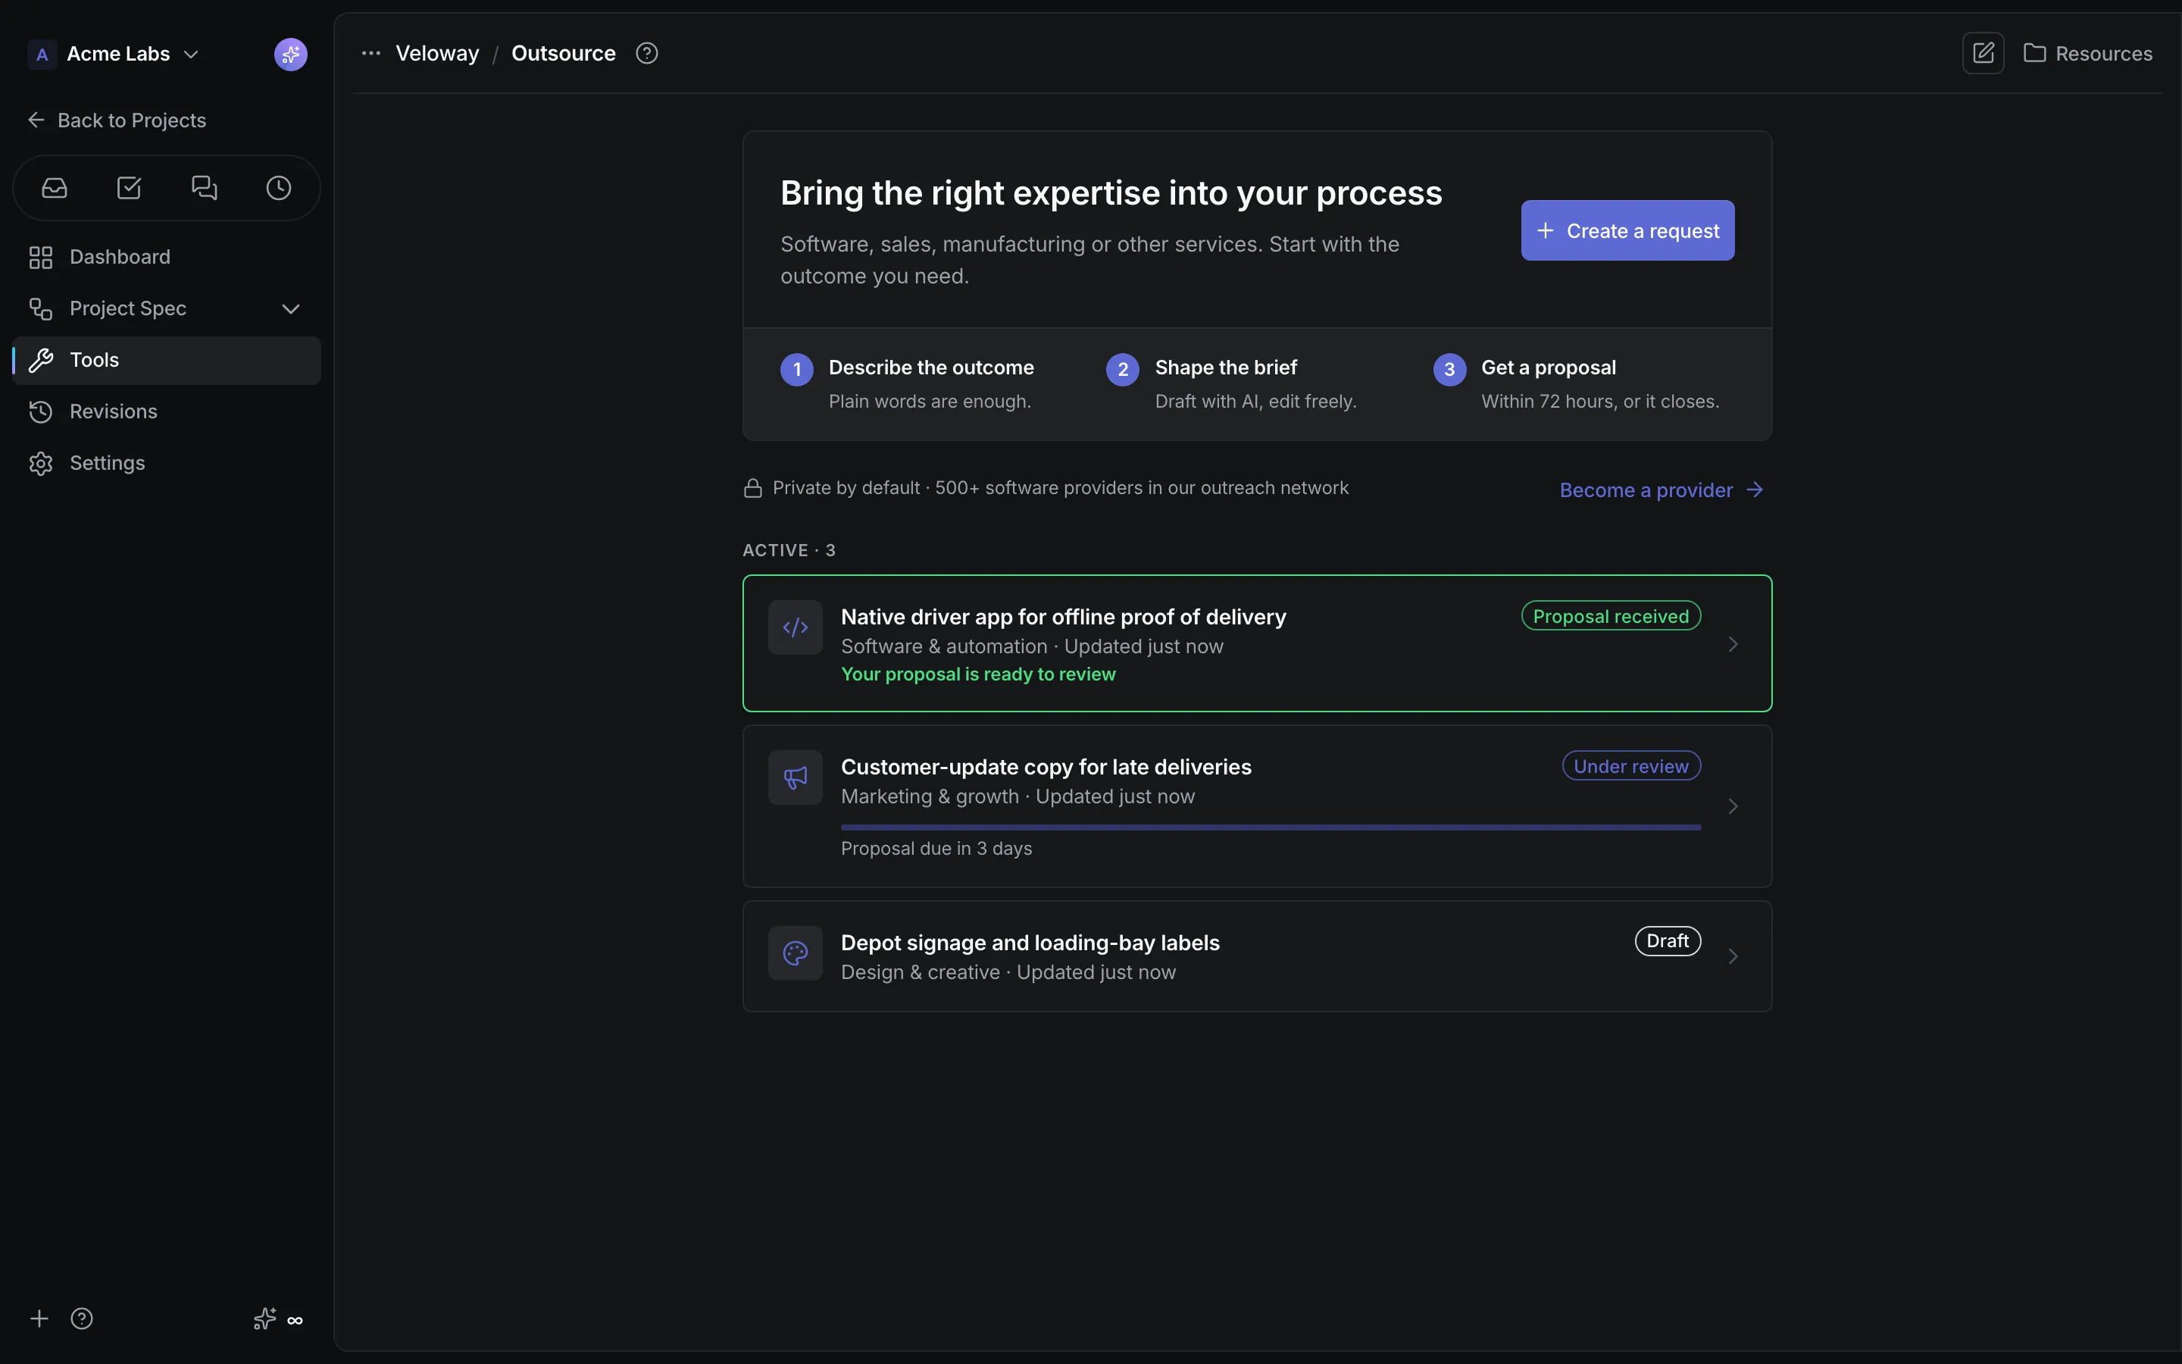
Task: Click the Proposal received badge
Action: tap(1610, 616)
